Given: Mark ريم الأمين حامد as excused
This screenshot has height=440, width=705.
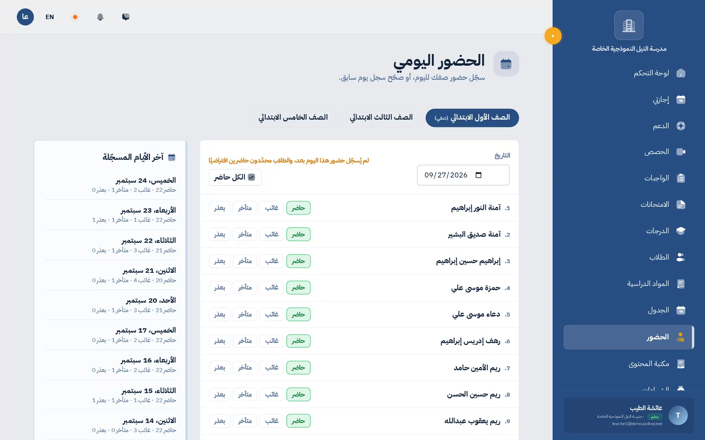Looking at the screenshot, I should [219, 367].
